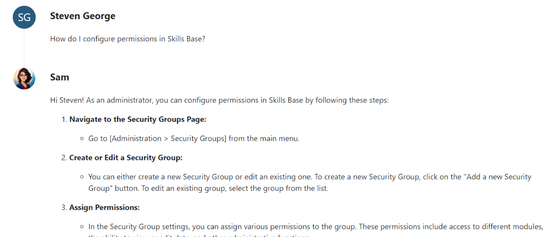Select the "Create or Edit a Security Group" heading
Screen dimensions: 549x237
[126, 158]
